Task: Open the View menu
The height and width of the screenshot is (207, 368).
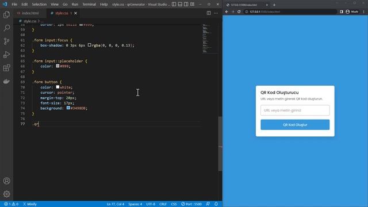Action: coord(55,4)
